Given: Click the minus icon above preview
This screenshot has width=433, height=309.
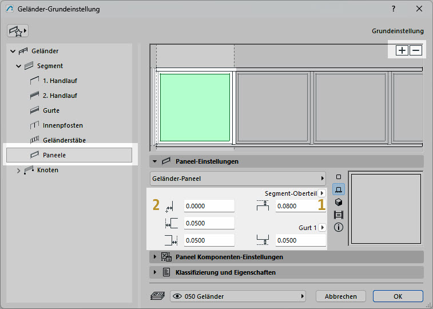Looking at the screenshot, I should (x=416, y=50).
